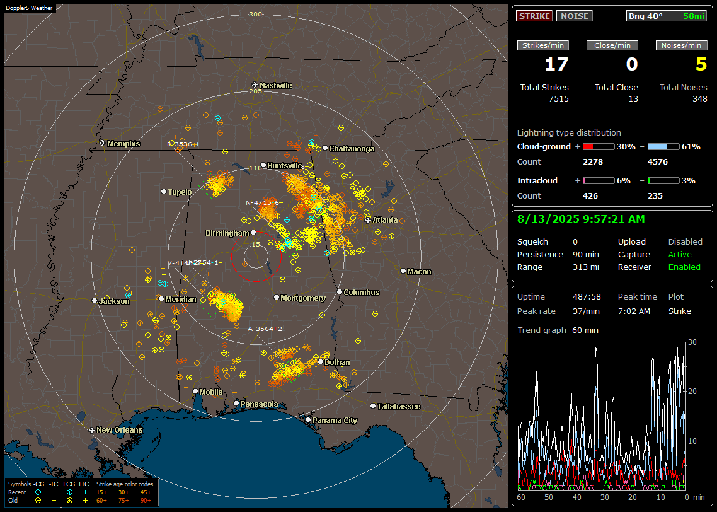Click the date and time 8/13/2025 9:57:21 AM
717x512 pixels.
(x=581, y=219)
